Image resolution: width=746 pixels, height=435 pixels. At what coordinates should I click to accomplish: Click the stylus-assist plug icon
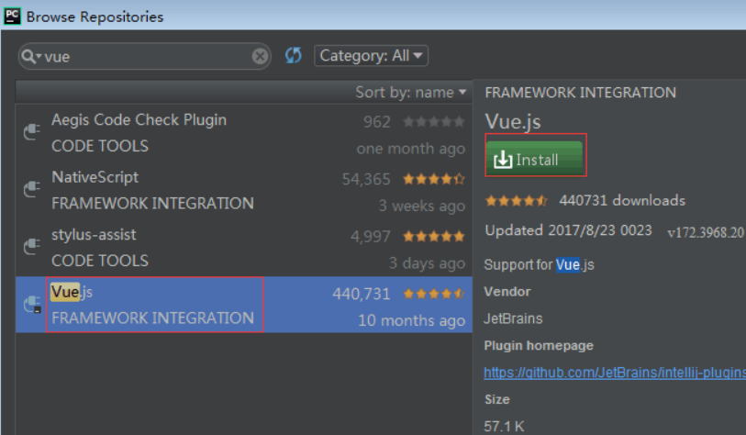point(32,246)
